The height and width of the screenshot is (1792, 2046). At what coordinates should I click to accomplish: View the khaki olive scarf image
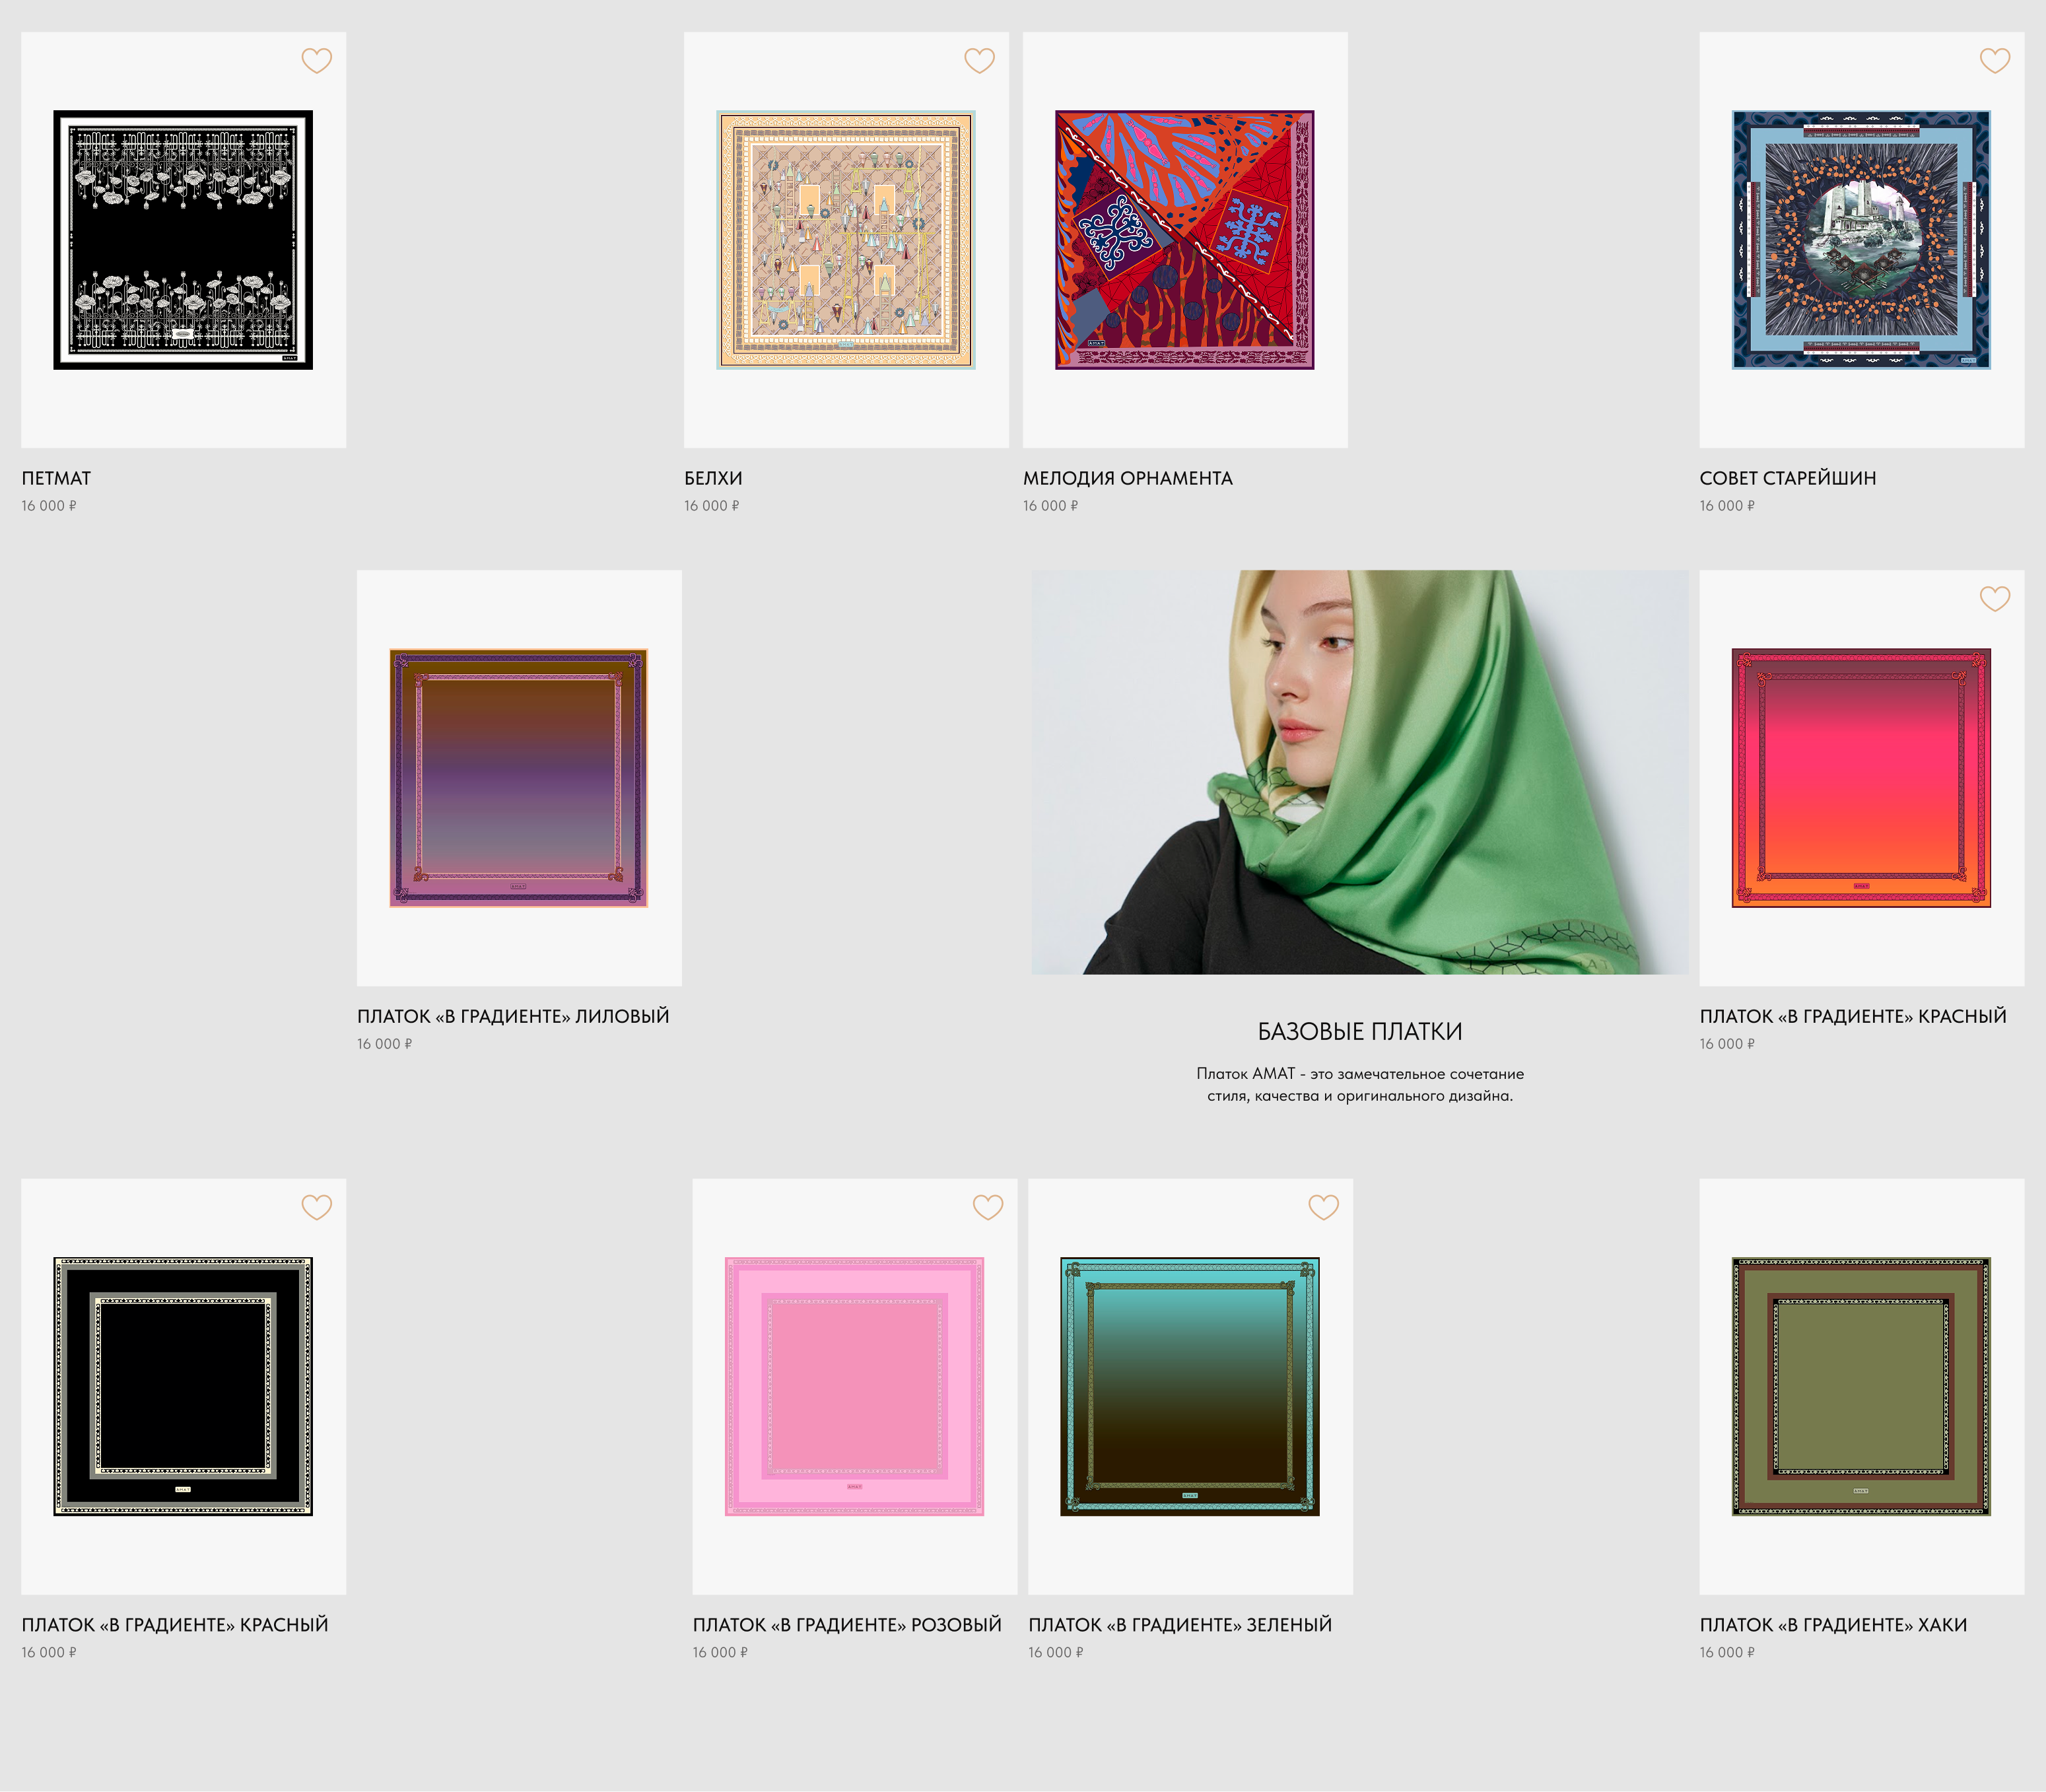click(1861, 1386)
